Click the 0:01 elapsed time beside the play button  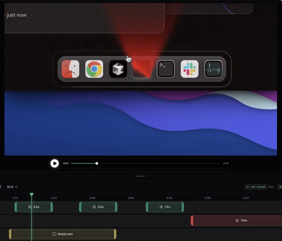click(66, 163)
